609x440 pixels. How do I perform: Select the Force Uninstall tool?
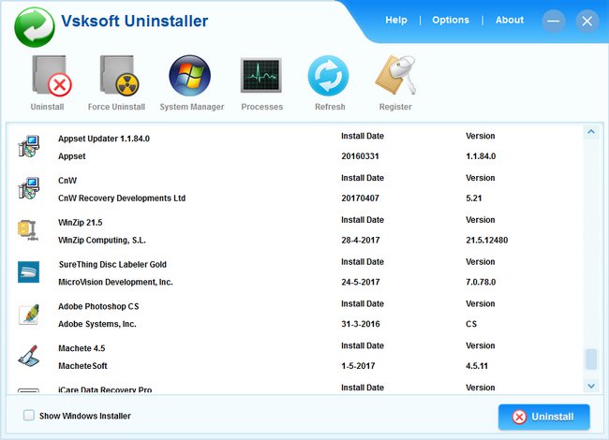pyautogui.click(x=116, y=78)
